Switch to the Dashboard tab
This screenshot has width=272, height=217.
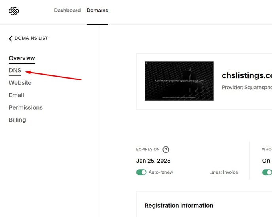pos(67,10)
